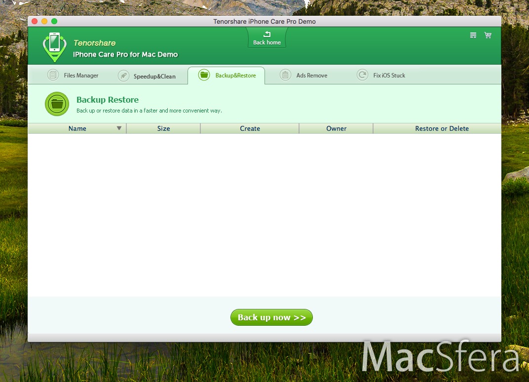Go to the Ads Remove tab
529x382 pixels.
click(303, 75)
